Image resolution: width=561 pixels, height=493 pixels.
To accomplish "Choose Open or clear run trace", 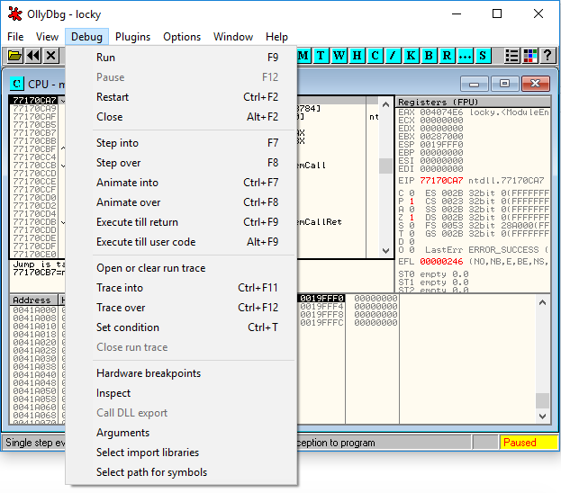I will click(181, 268).
